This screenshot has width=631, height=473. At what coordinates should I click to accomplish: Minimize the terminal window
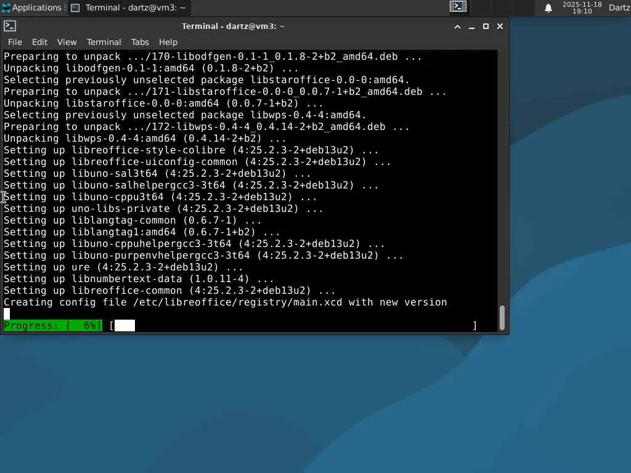pyautogui.click(x=471, y=26)
